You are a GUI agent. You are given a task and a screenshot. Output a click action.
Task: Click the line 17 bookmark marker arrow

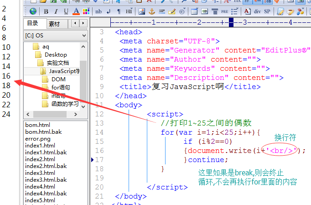pyautogui.click(x=92, y=160)
